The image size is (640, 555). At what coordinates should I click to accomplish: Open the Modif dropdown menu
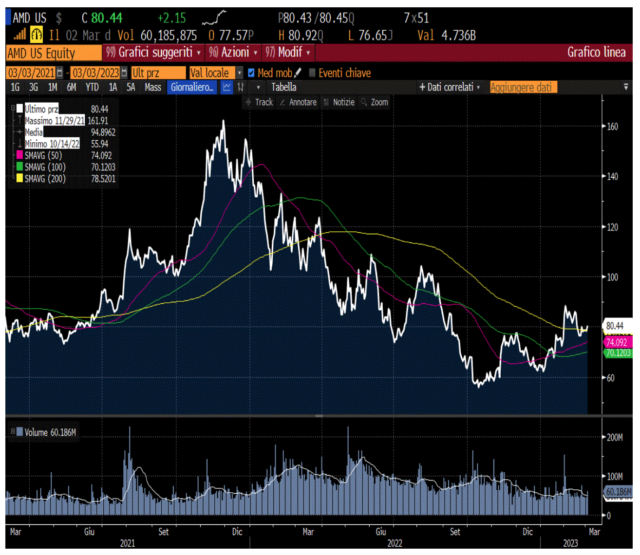pyautogui.click(x=288, y=52)
